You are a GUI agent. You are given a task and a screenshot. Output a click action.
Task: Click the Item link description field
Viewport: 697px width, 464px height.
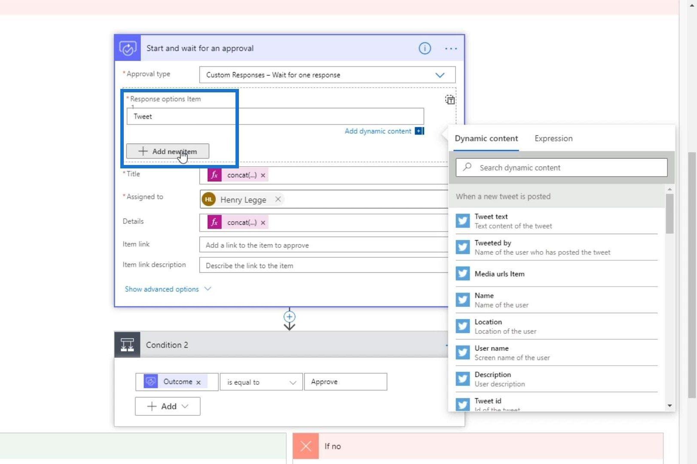pyautogui.click(x=324, y=266)
